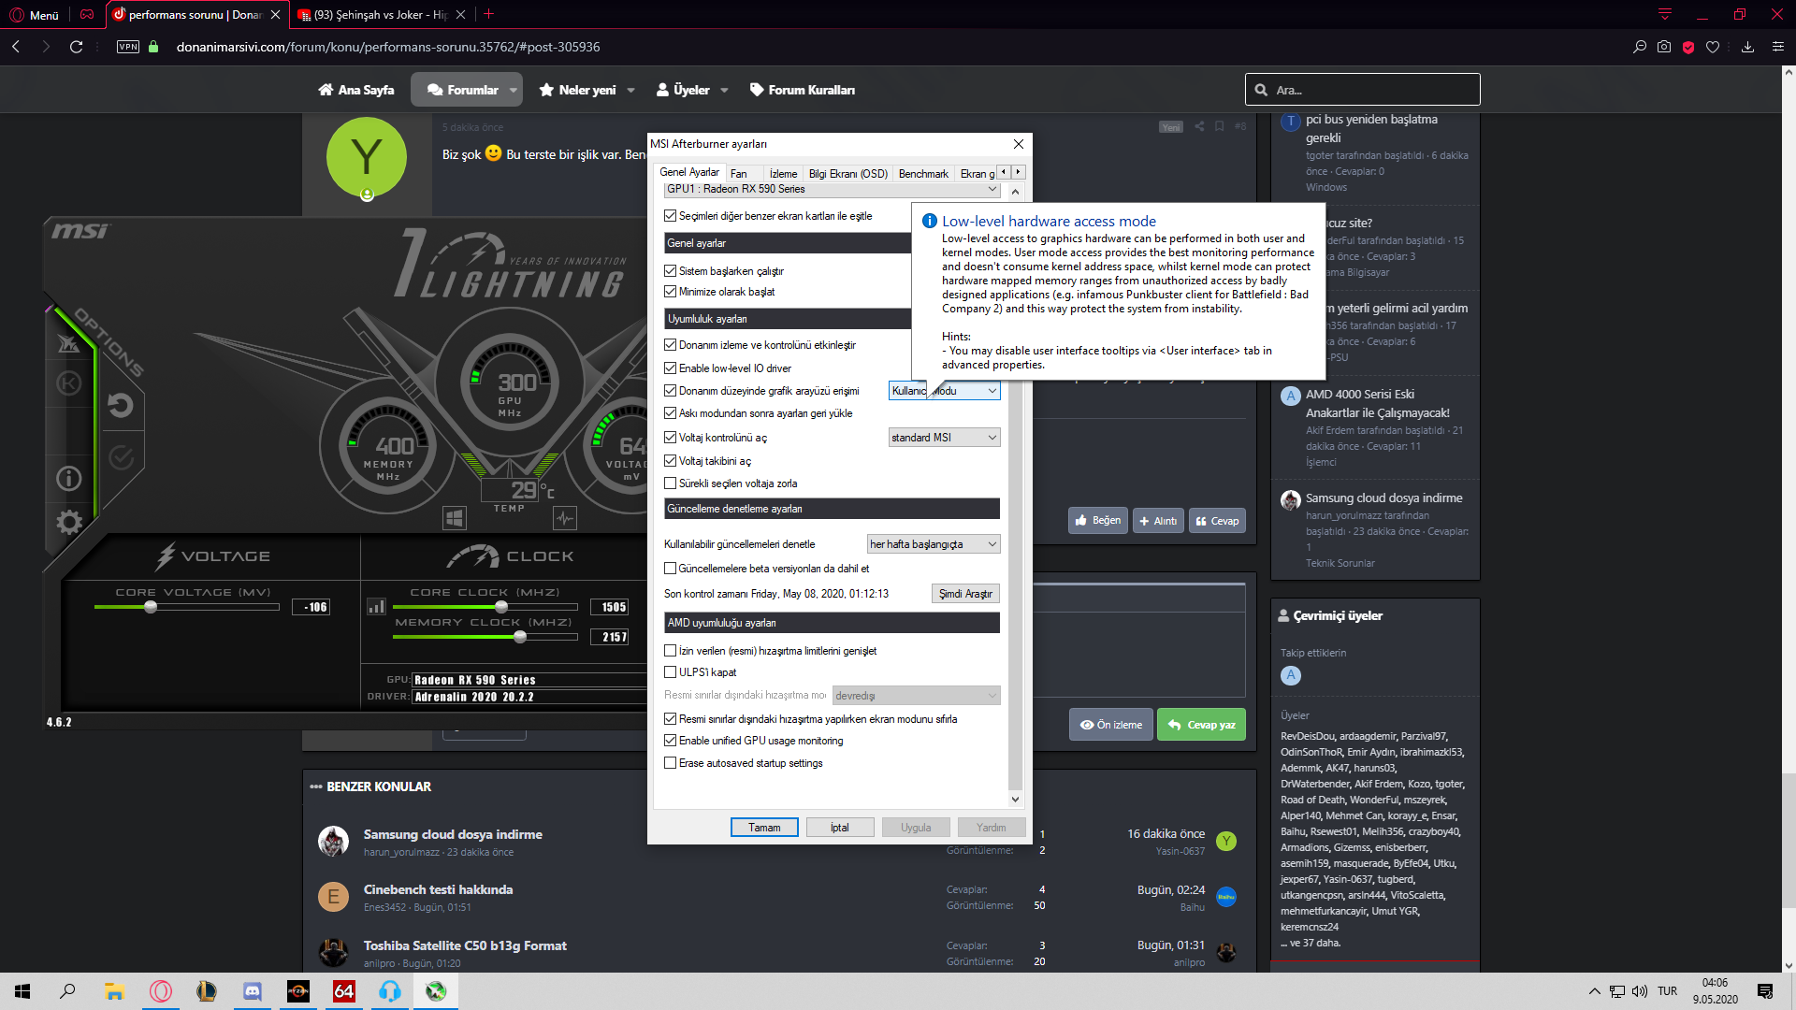Open 'her hafta başlangıçta' update dropdown
Viewport: 1796px width, 1010px height.
(934, 544)
